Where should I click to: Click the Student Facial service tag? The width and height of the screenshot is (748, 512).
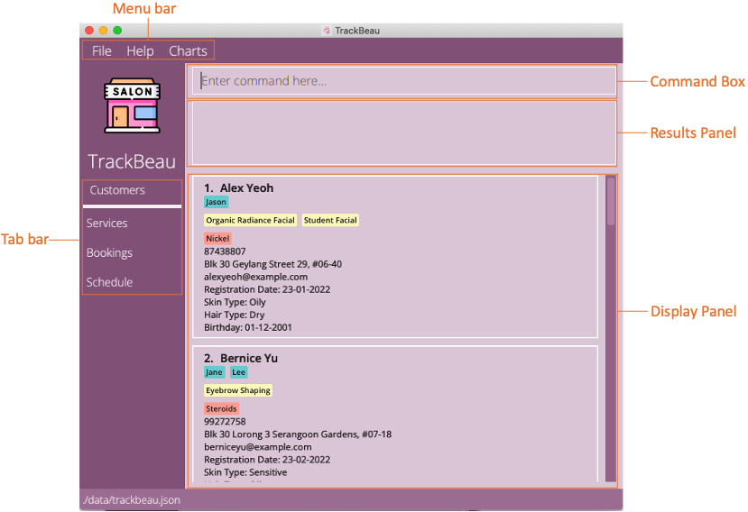click(x=330, y=220)
